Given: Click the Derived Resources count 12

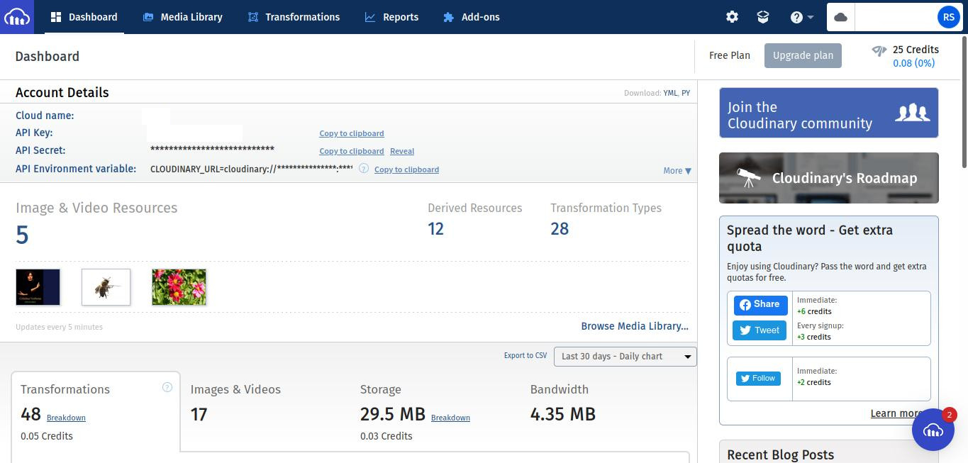Looking at the screenshot, I should click(x=435, y=229).
